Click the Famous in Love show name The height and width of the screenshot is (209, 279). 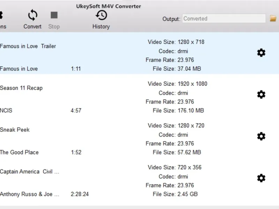coord(19,69)
